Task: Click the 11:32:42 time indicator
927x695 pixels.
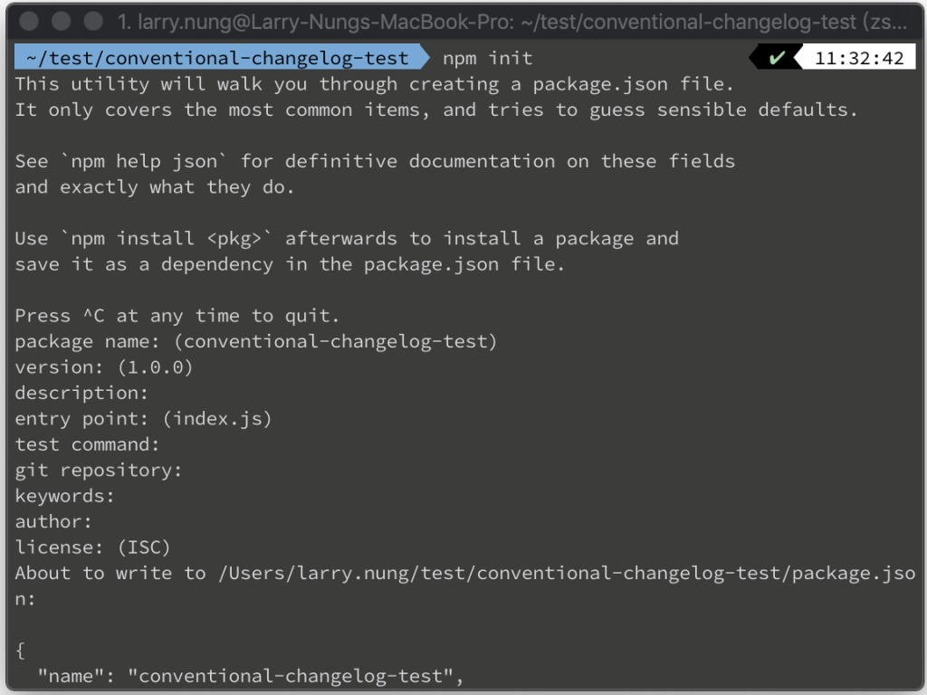Action: (x=859, y=58)
